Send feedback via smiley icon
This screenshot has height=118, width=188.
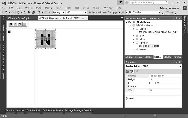[127, 3]
